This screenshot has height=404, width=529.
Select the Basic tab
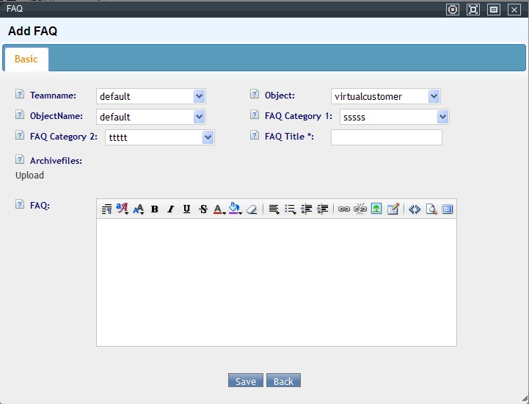pyautogui.click(x=26, y=59)
